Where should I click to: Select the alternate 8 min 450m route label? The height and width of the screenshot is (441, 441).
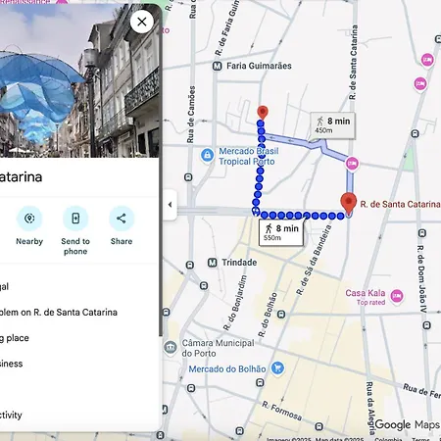[x=333, y=125]
